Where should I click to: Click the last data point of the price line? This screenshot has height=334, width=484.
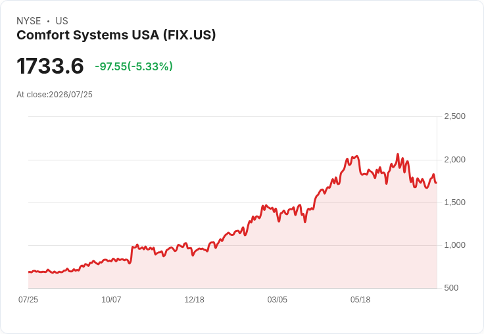tap(436, 183)
